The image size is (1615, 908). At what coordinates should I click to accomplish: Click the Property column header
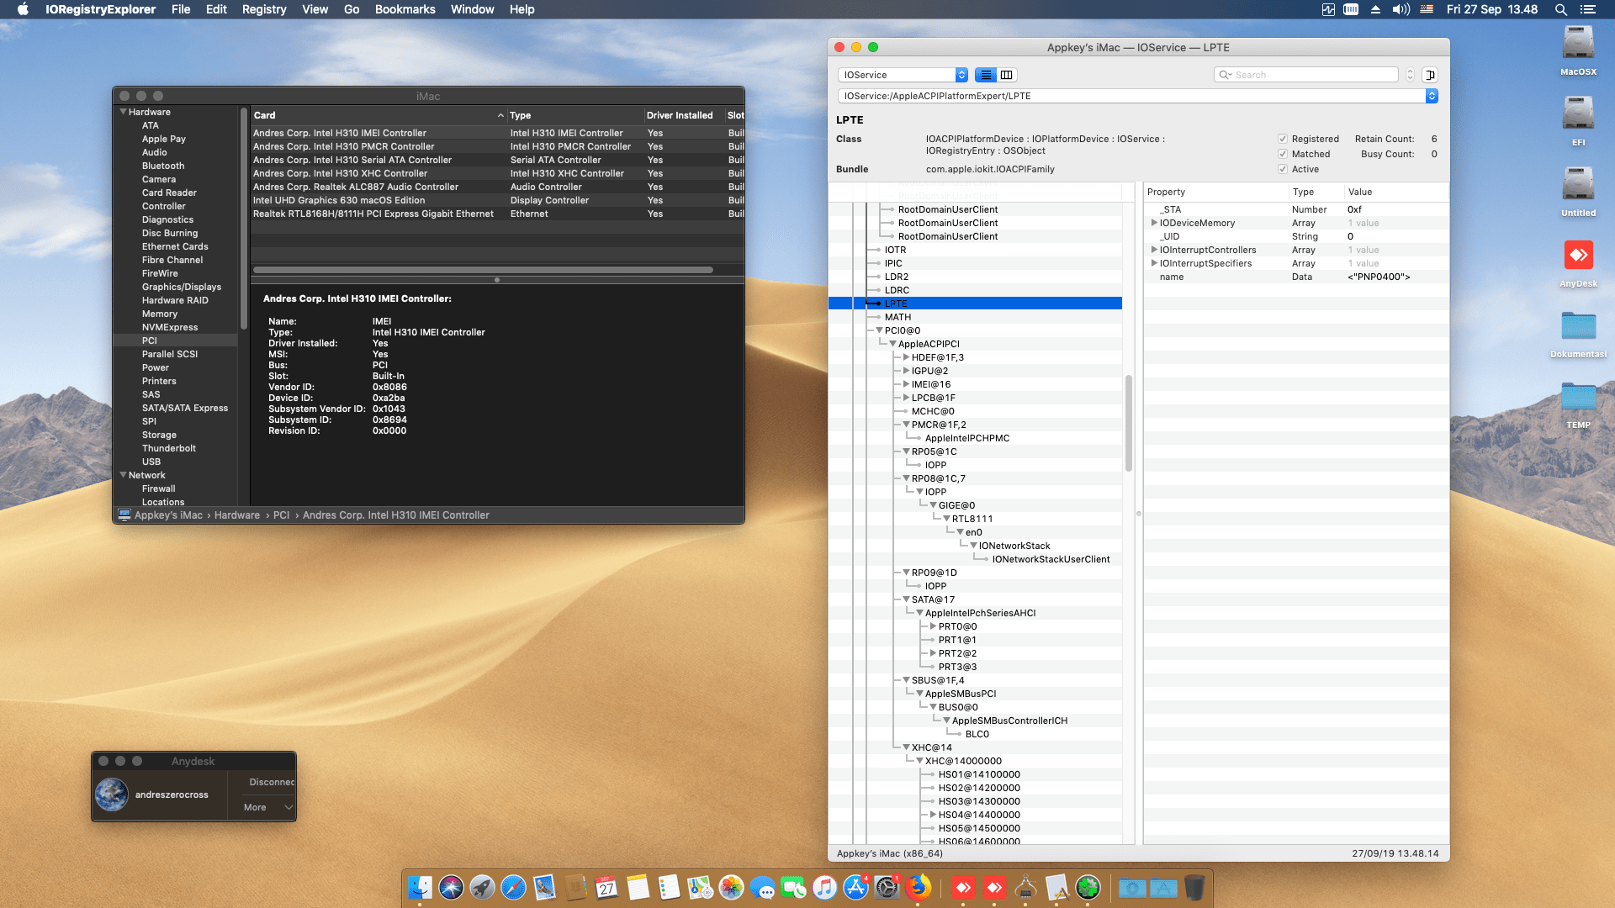click(1215, 192)
